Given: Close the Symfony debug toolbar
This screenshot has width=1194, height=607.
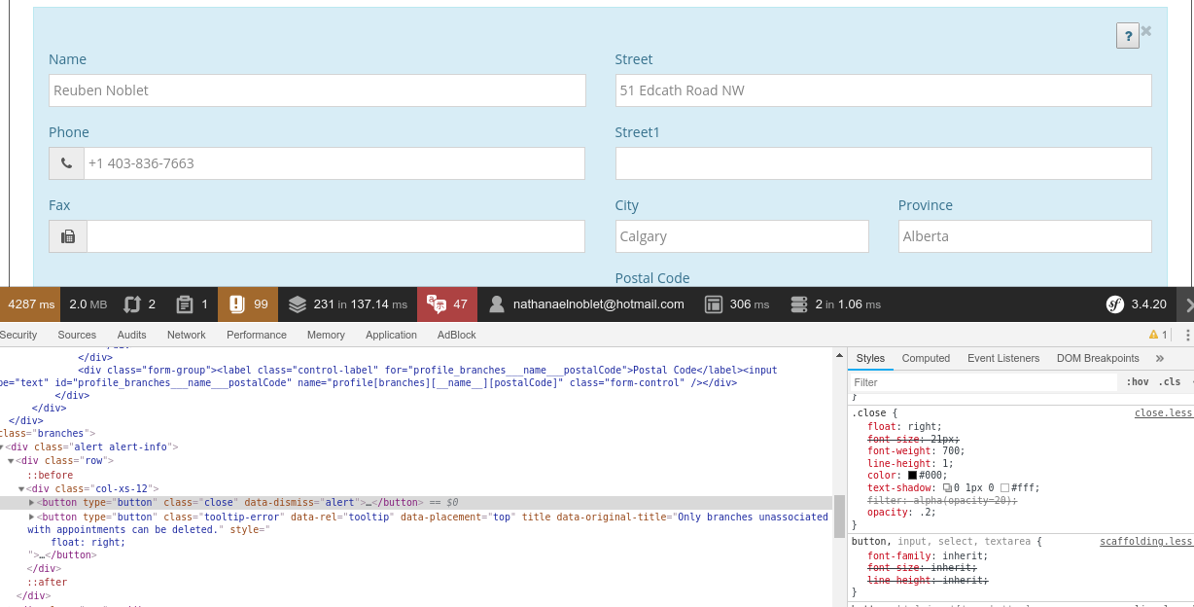Looking at the screenshot, I should 1186,304.
